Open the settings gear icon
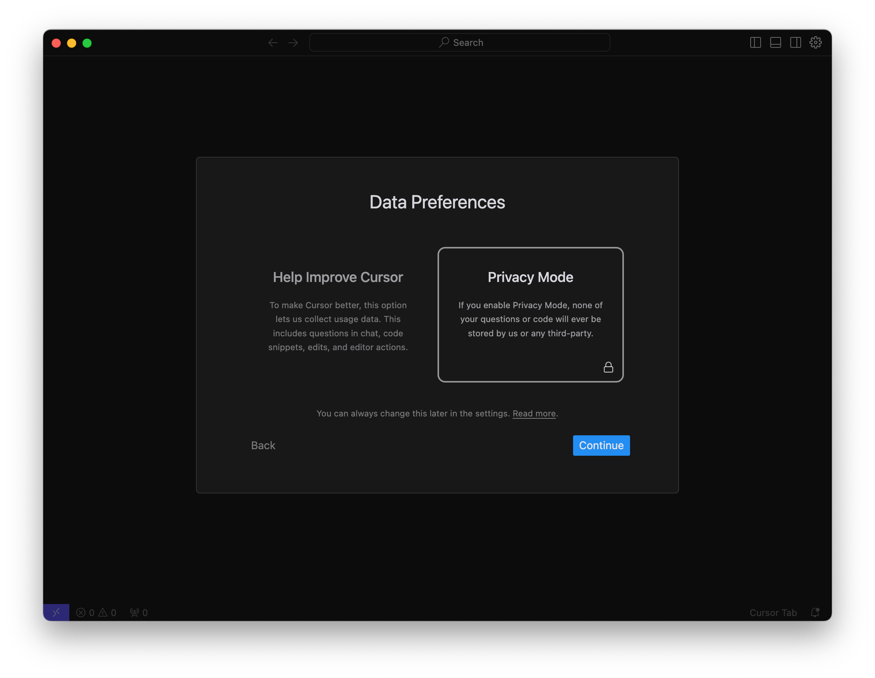Screen dimensions: 875x678 815,42
